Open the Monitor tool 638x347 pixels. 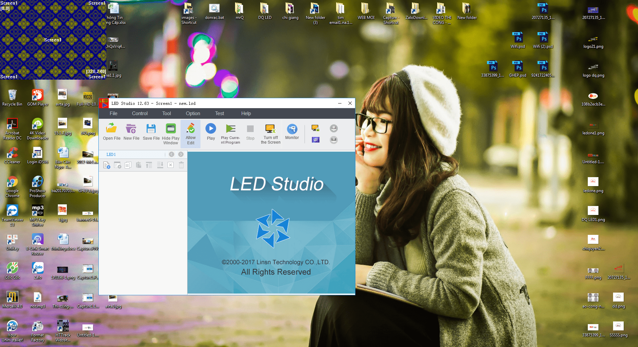pos(292,132)
